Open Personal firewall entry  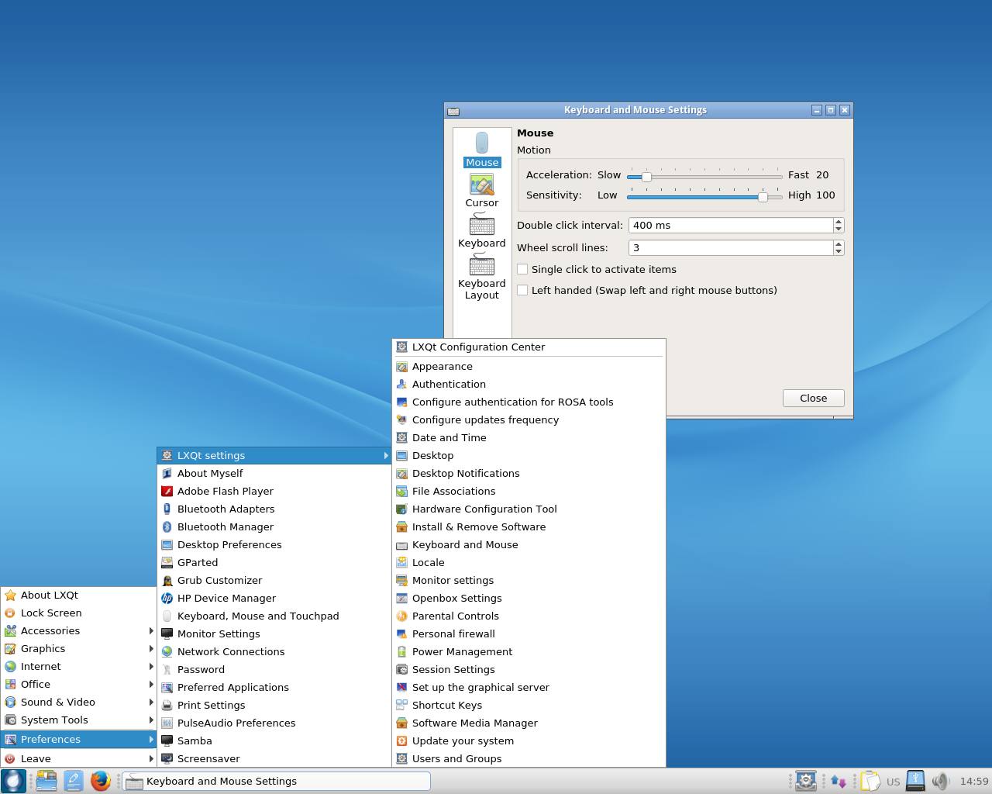[x=529, y=633]
